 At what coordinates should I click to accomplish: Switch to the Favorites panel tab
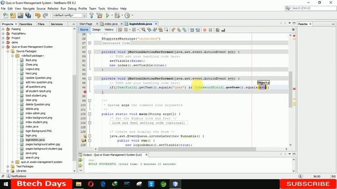pos(26,24)
